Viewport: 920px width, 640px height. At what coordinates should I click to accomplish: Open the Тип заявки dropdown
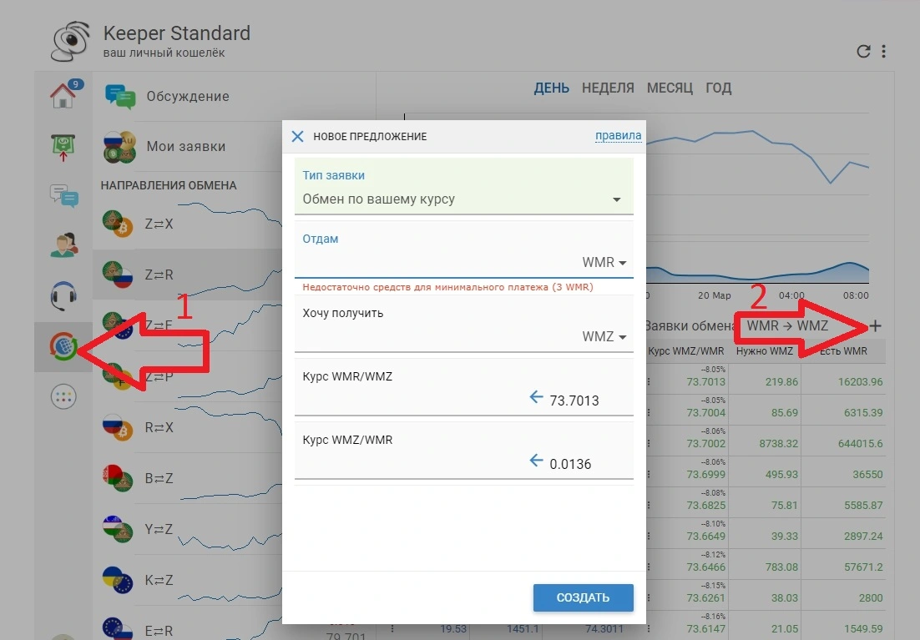pos(463,187)
